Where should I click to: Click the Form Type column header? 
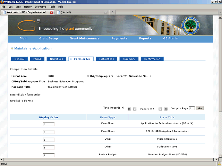pyautogui.click(x=108, y=117)
